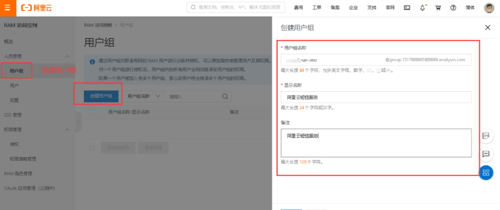This screenshot has height=210, width=500.
Task: Tick the table header select-all checkbox
Action: tap(92, 112)
